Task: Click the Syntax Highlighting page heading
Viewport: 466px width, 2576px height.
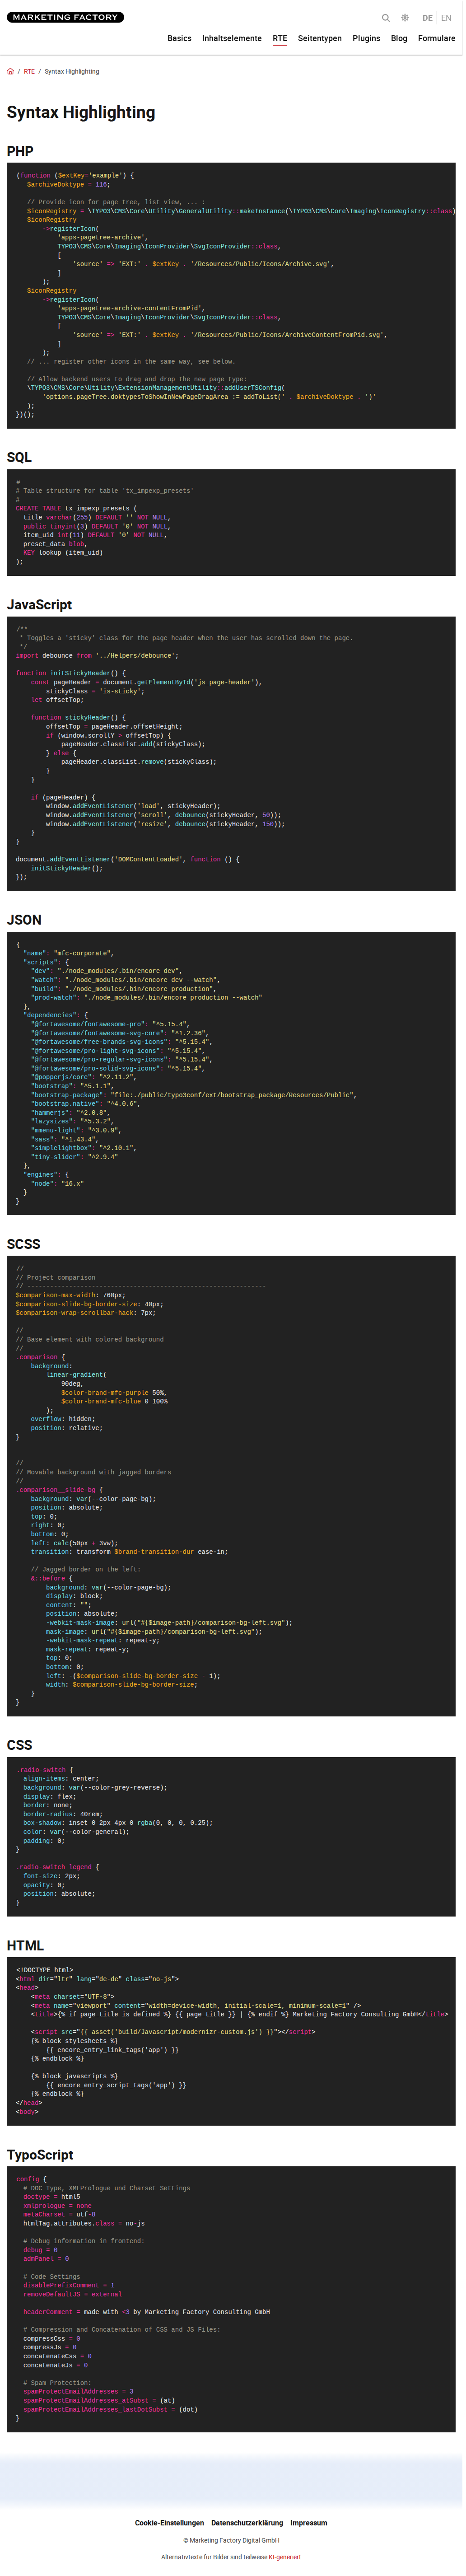Action: tap(81, 112)
